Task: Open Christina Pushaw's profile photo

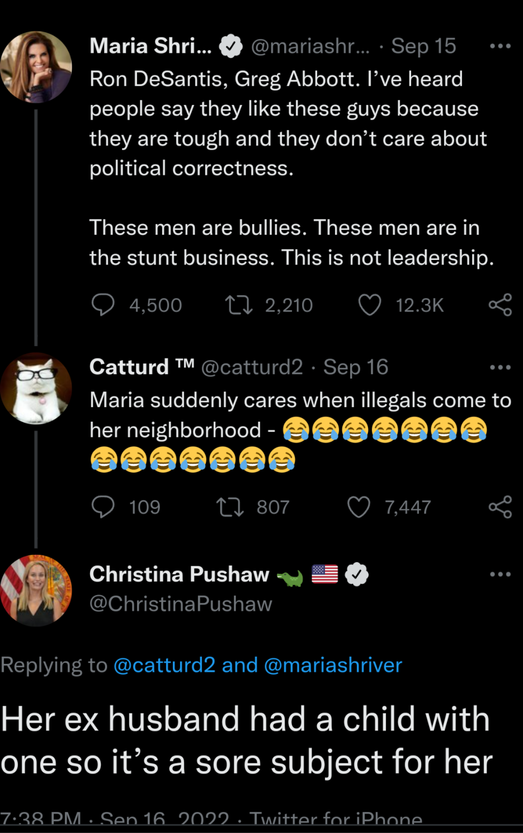Action: pyautogui.click(x=36, y=590)
